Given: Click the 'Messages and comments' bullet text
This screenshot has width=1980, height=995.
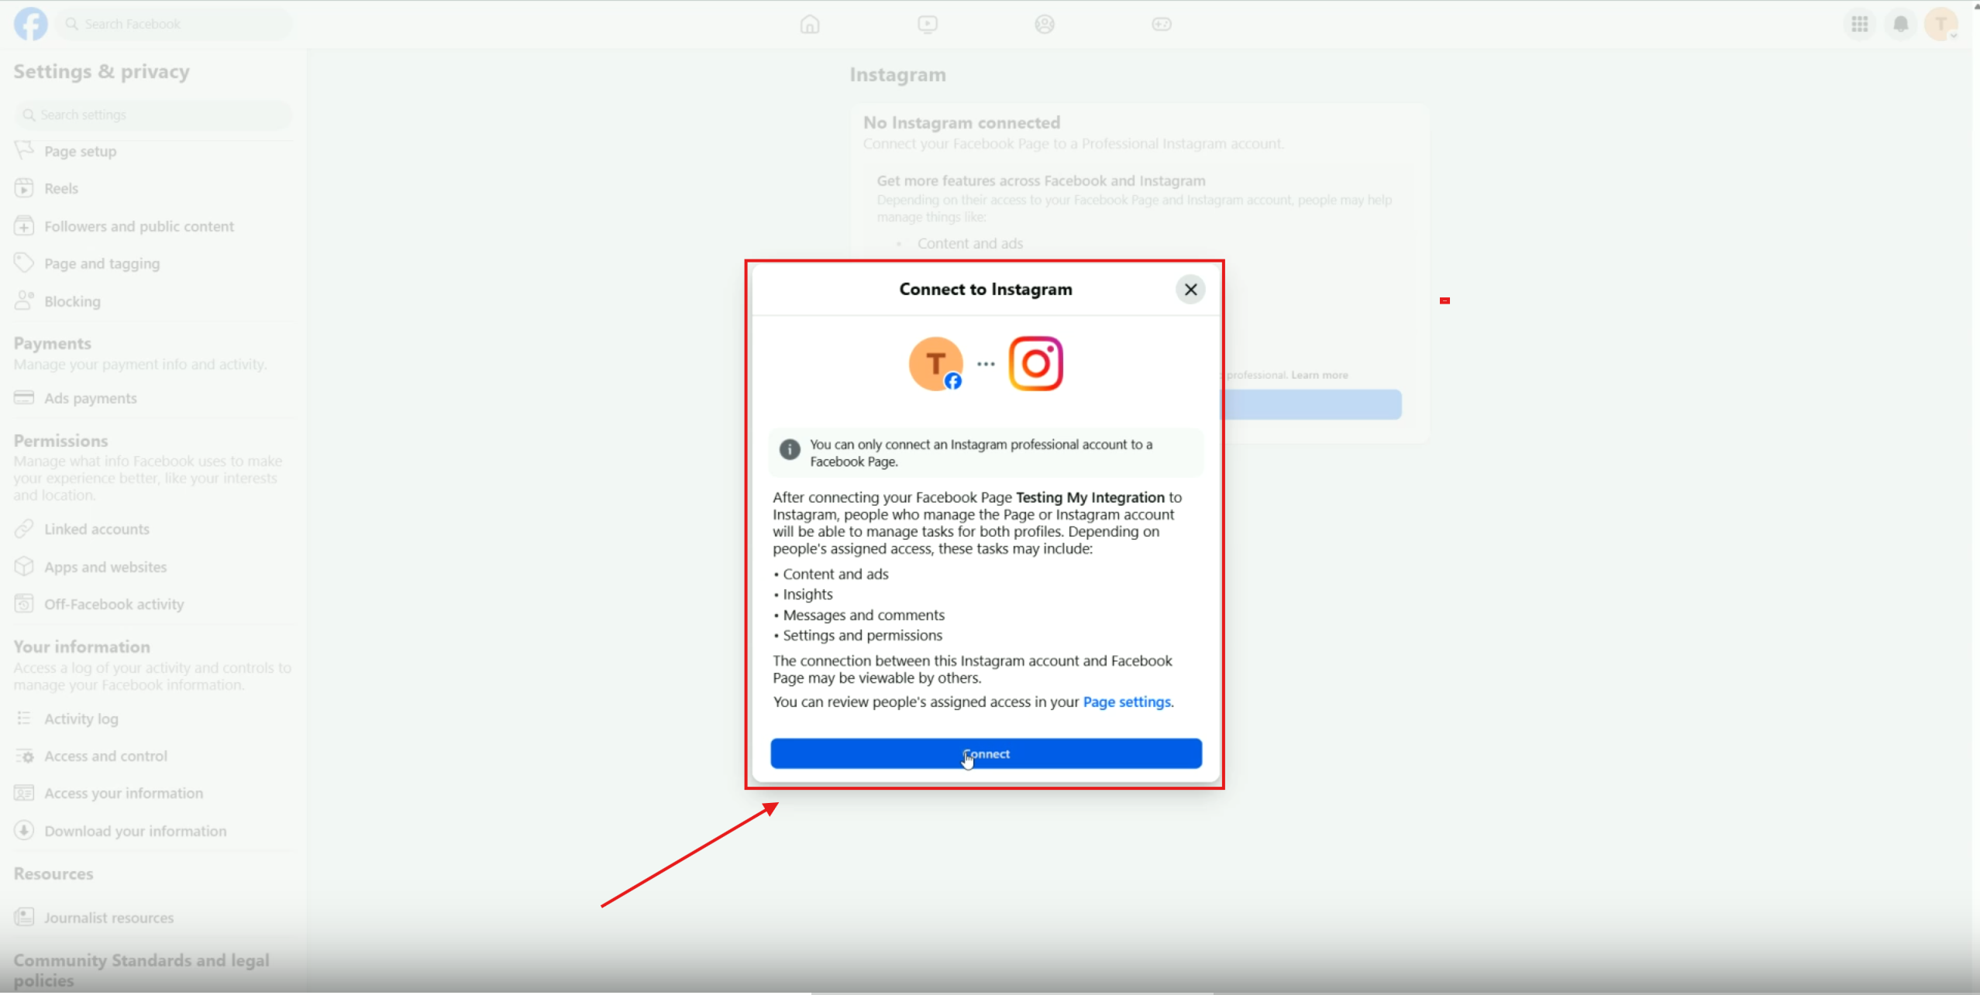Looking at the screenshot, I should tap(863, 615).
